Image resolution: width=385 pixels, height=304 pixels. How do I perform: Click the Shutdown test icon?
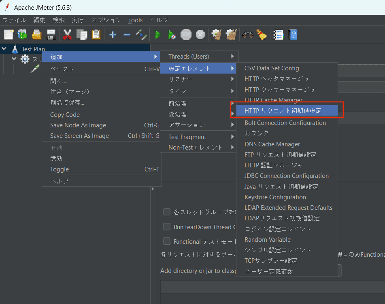pyautogui.click(x=200, y=35)
